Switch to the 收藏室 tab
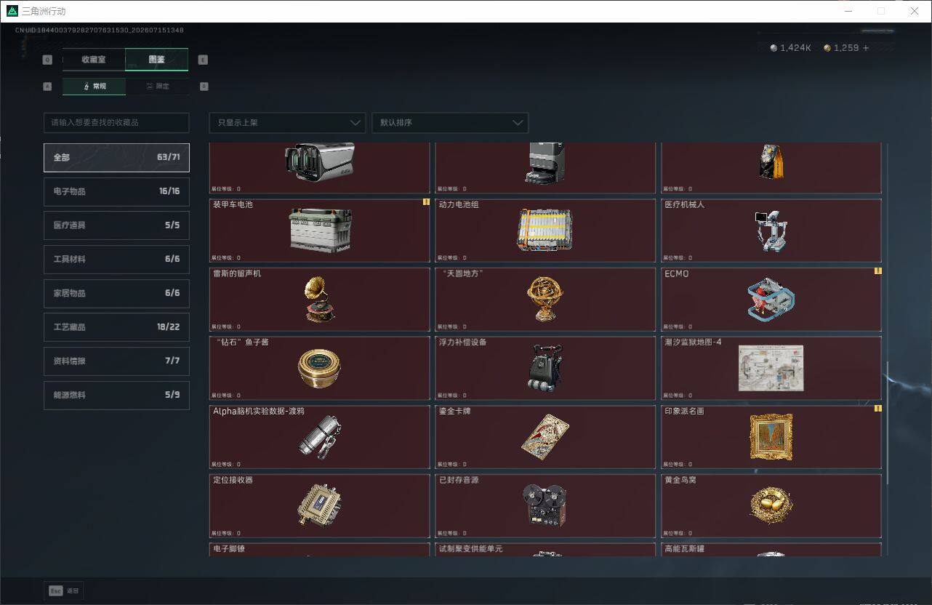Screen dimensions: 932x605 94,60
